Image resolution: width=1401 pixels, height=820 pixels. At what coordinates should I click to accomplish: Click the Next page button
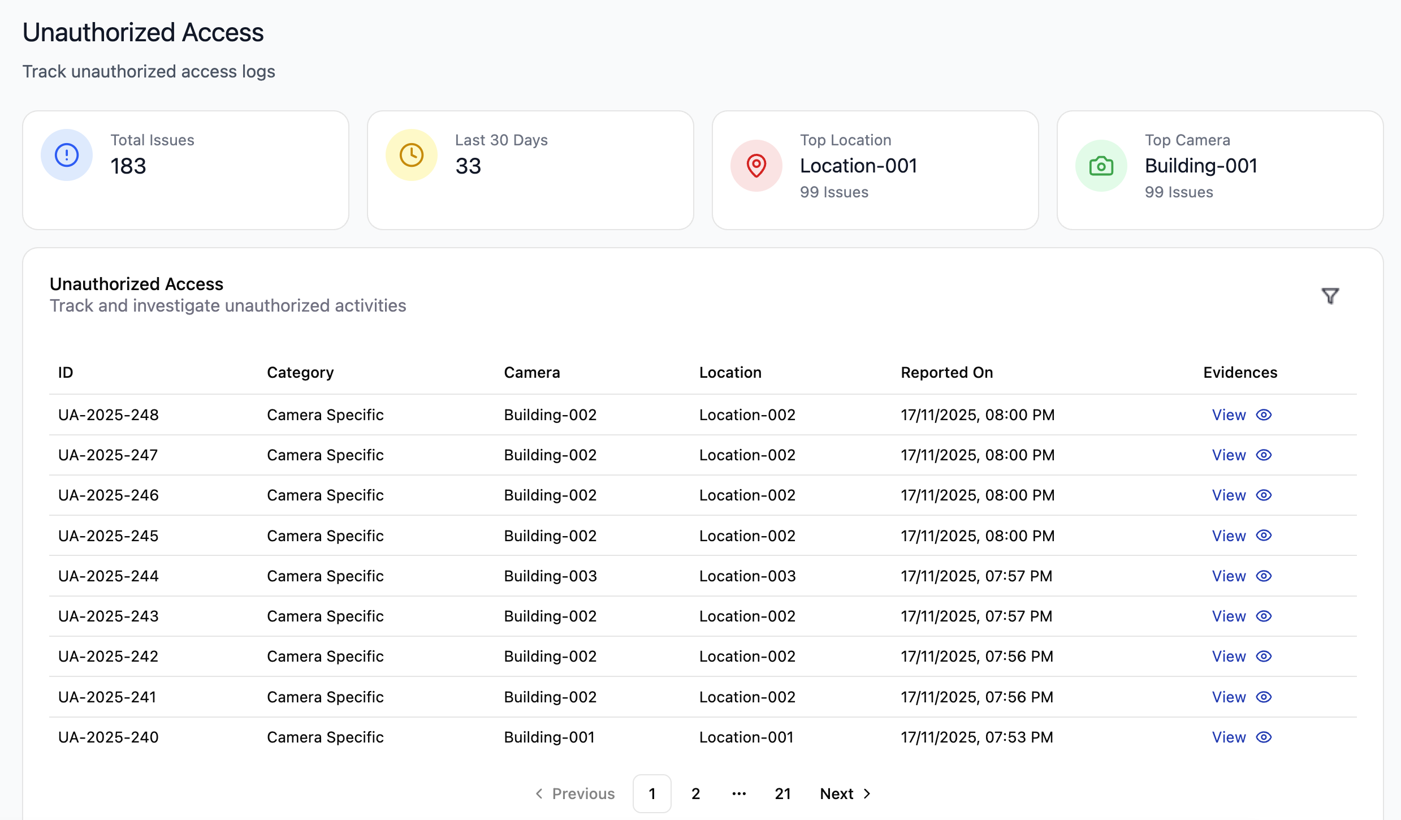point(845,793)
